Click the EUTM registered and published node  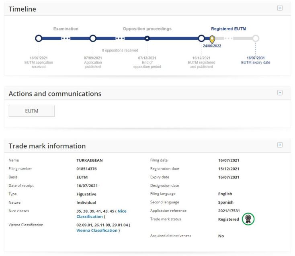click(x=201, y=39)
